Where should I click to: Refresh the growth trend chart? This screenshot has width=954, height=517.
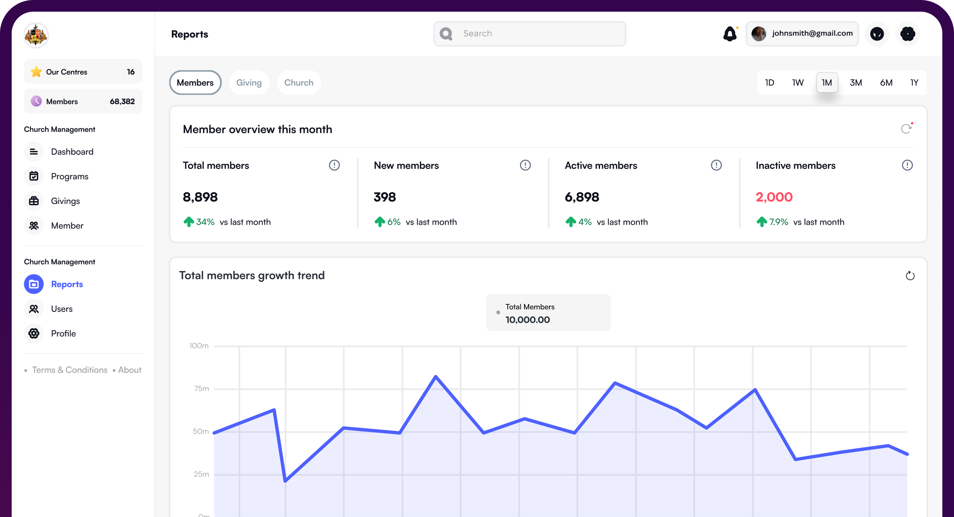click(x=910, y=276)
